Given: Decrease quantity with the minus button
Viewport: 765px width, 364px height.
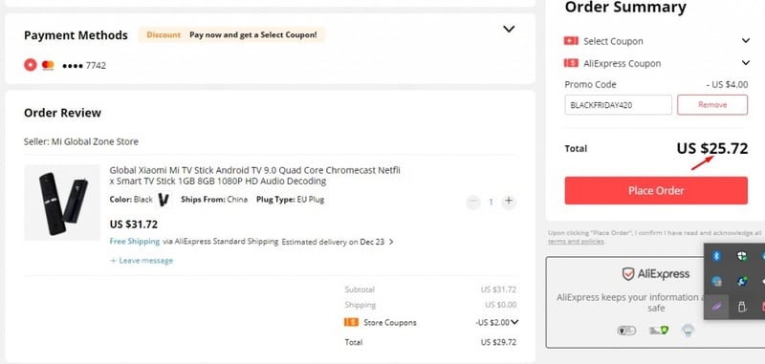Looking at the screenshot, I should tap(473, 202).
